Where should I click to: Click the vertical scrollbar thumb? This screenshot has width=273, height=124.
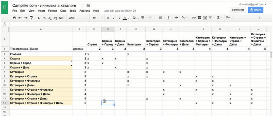[x=271, y=55]
